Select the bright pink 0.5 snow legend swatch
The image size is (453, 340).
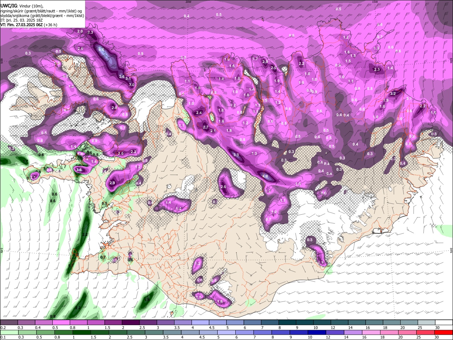click(61, 323)
